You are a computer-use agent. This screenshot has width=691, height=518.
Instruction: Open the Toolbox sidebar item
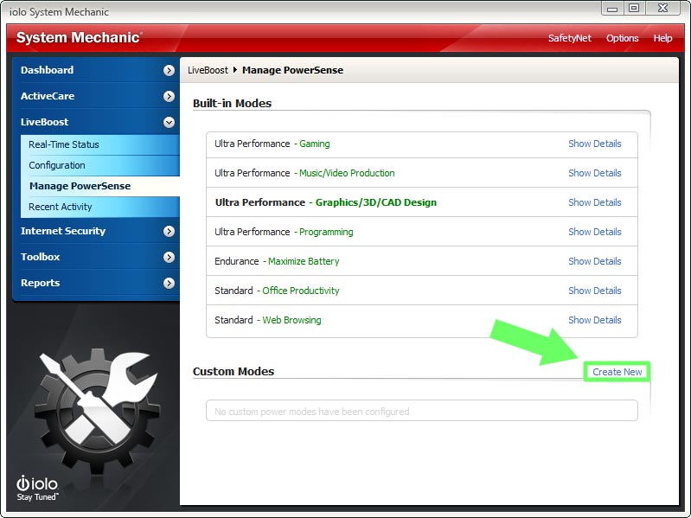pos(40,257)
